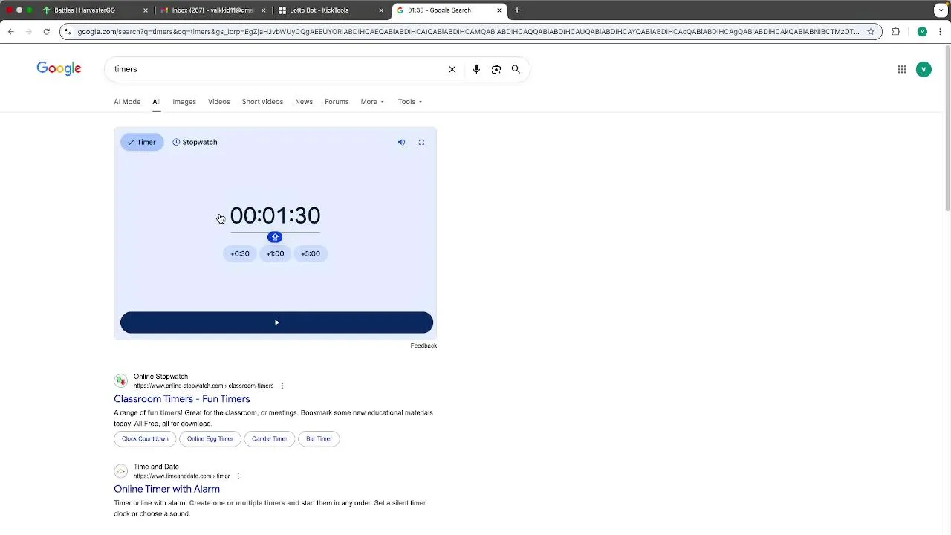Reload the page in Chrome
This screenshot has height=535, width=951.
click(x=46, y=31)
